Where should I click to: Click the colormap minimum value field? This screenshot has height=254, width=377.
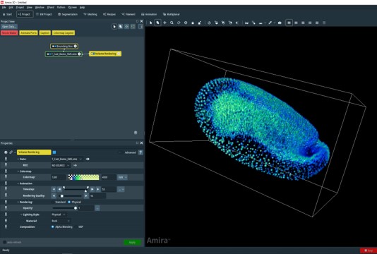coord(58,177)
